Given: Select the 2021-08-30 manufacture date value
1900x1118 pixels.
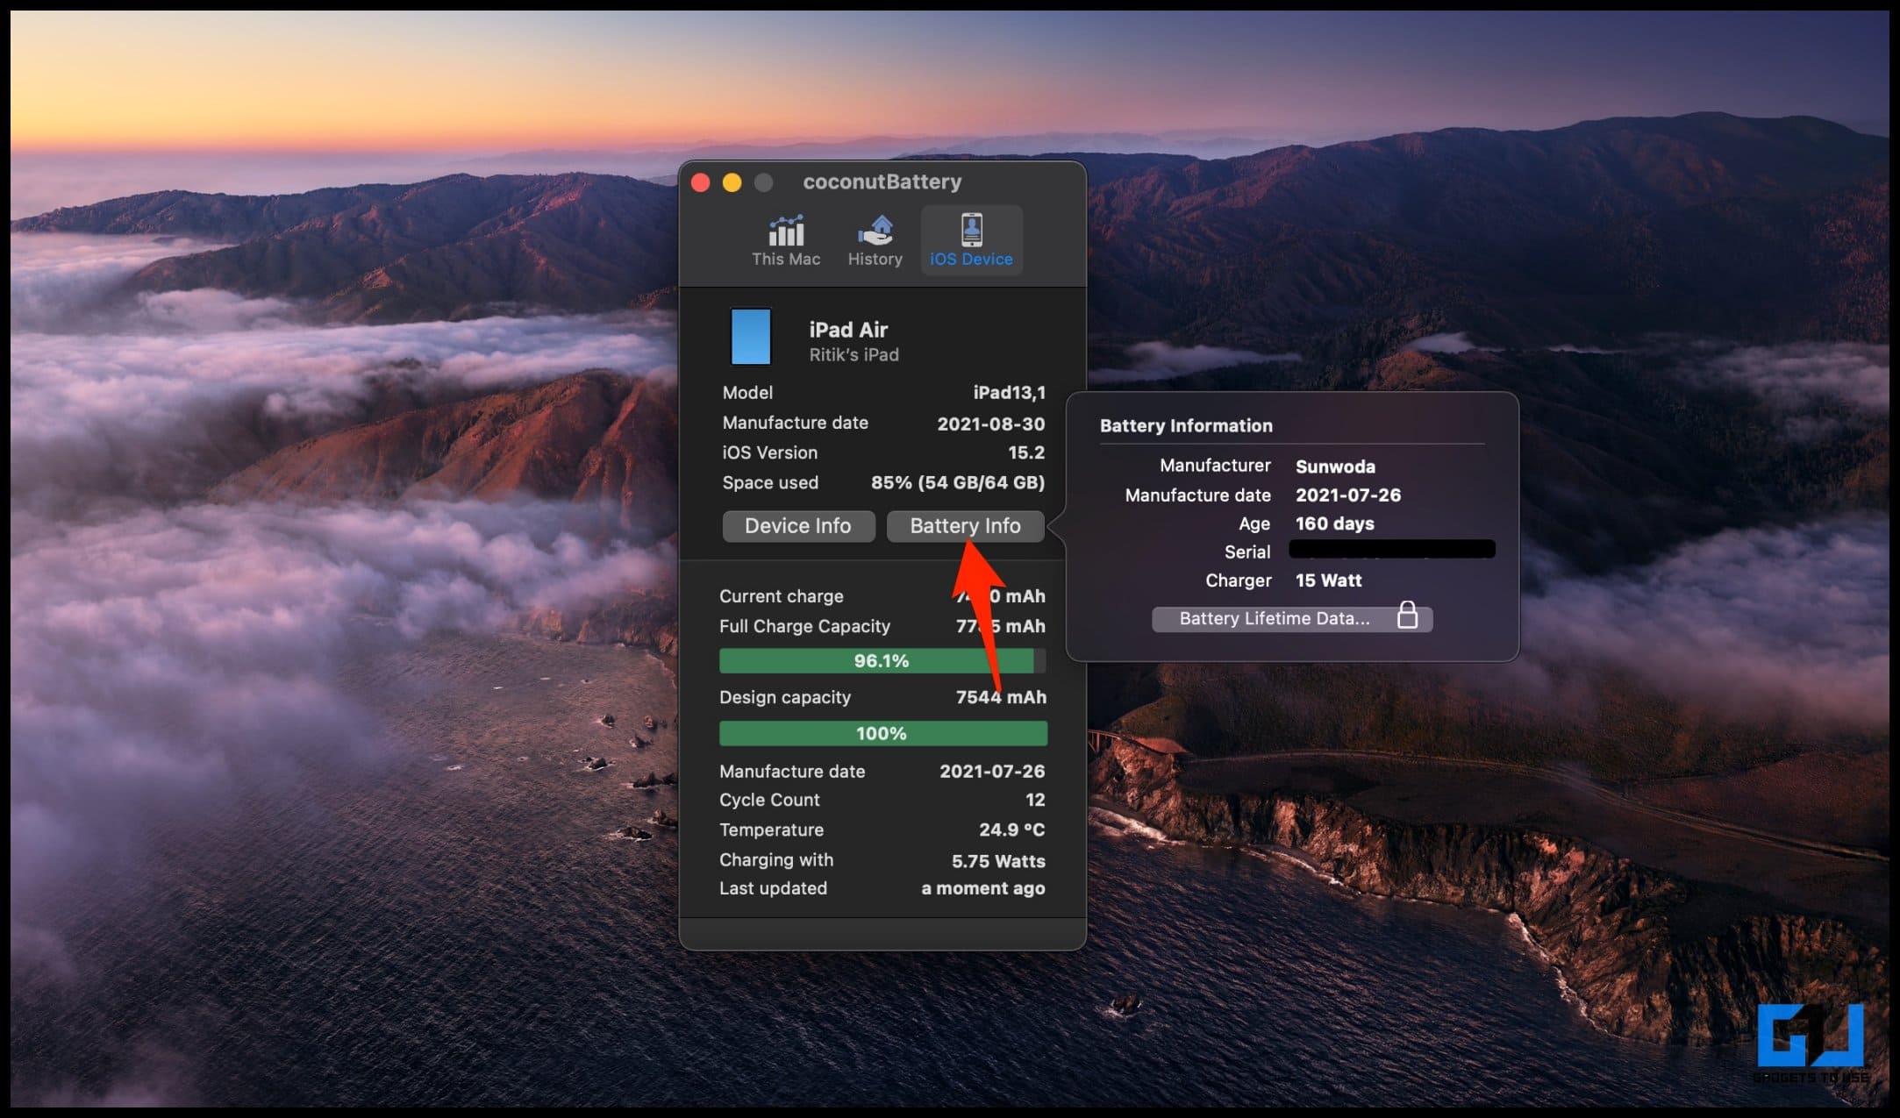Looking at the screenshot, I should [x=990, y=424].
